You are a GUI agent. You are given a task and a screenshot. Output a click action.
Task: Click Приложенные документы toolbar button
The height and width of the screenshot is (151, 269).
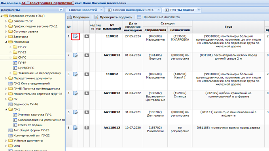pyautogui.click(x=159, y=17)
